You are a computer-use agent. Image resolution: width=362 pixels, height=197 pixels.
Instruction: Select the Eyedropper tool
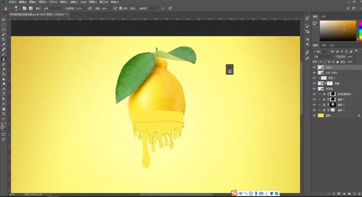click(x=4, y=44)
